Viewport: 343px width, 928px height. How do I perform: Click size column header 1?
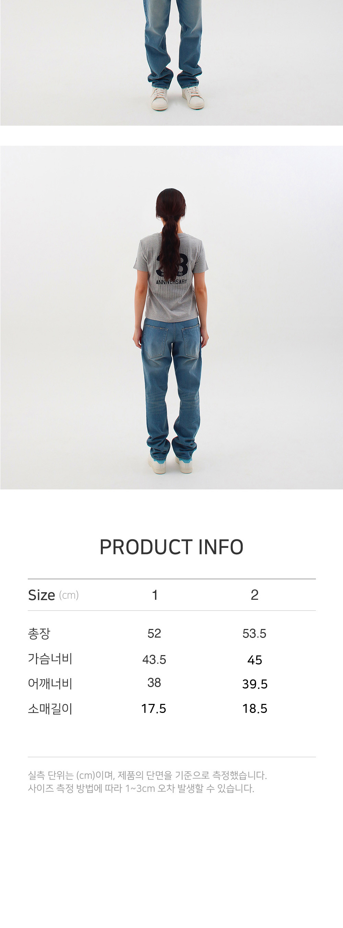coord(155,595)
